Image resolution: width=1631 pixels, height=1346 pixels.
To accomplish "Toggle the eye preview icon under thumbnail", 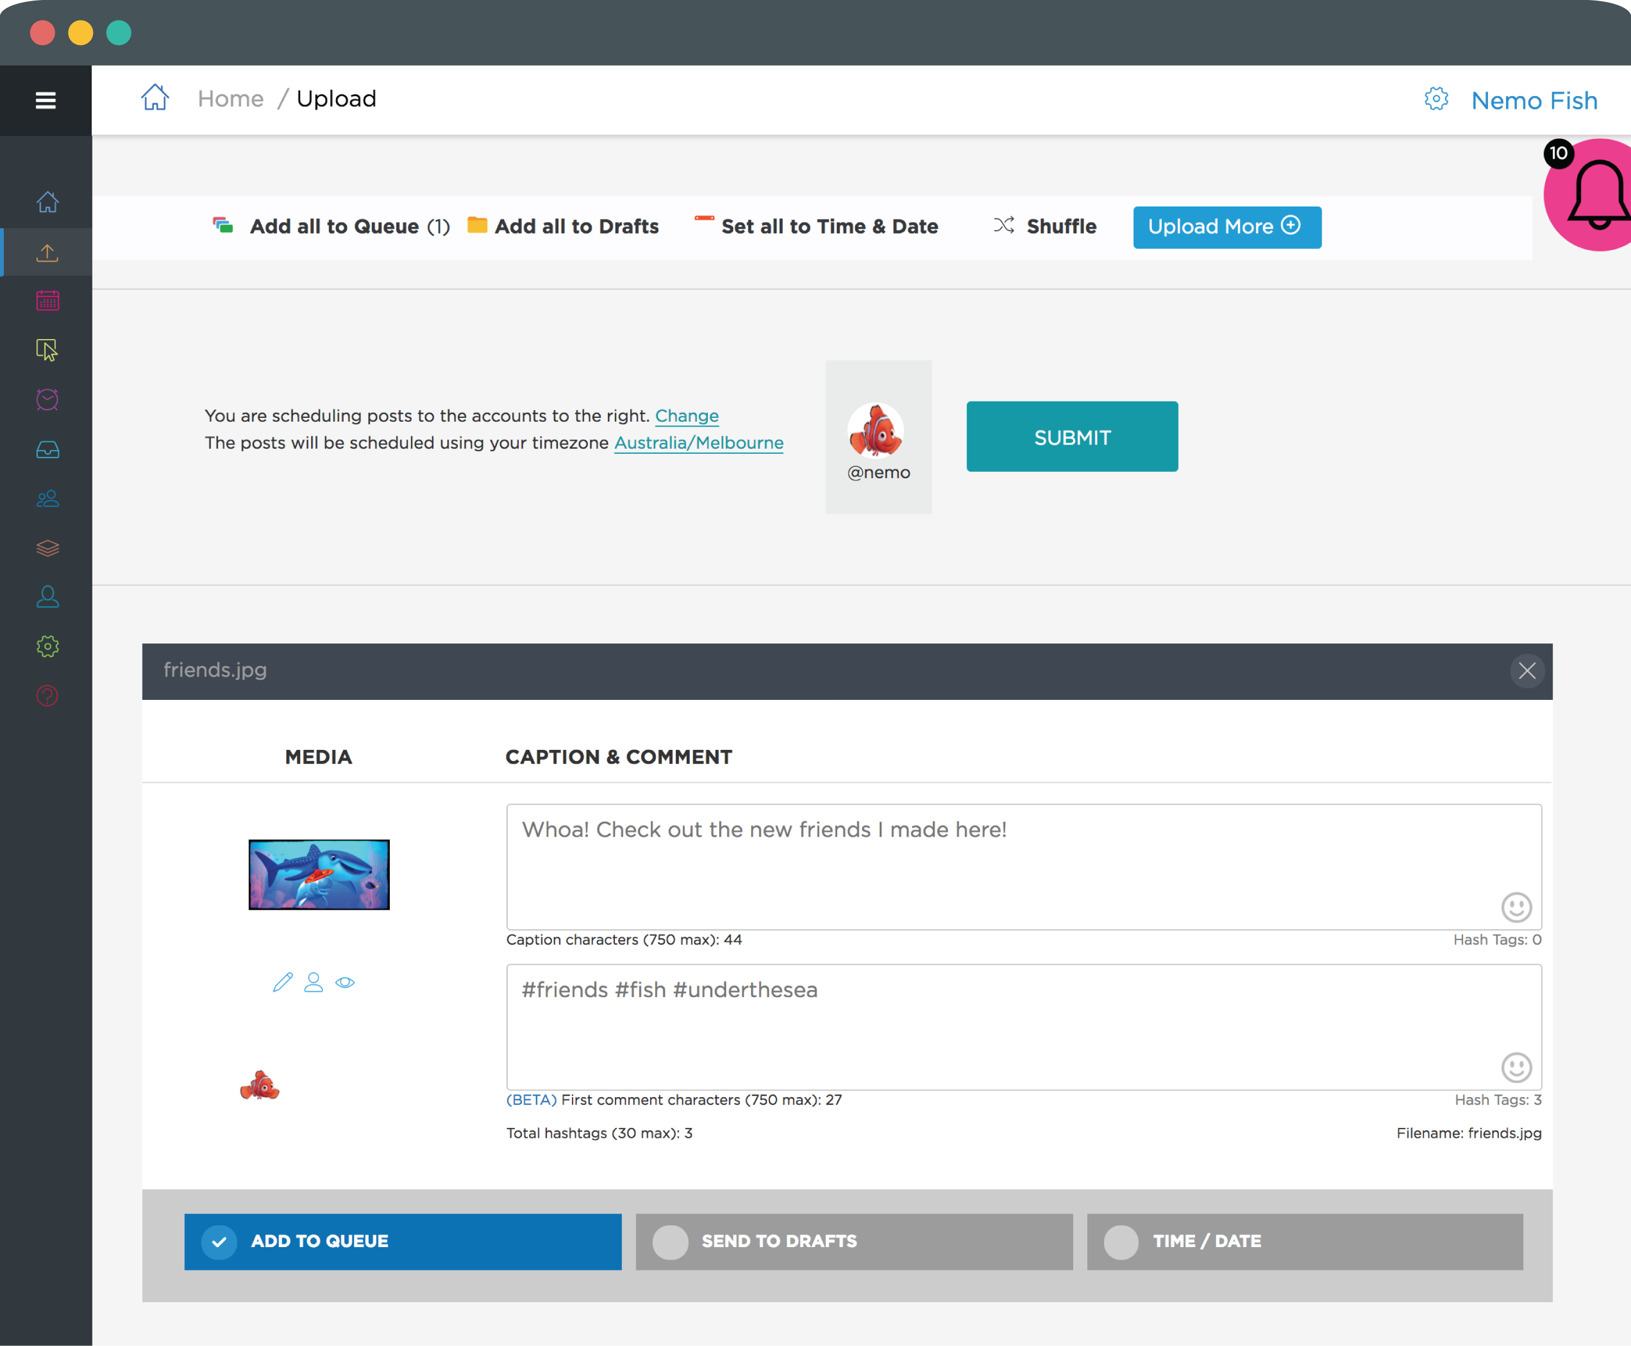I will 345,982.
